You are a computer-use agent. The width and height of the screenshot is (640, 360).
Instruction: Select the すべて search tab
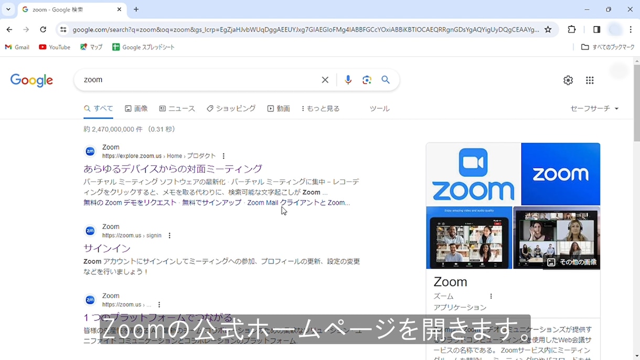point(99,109)
